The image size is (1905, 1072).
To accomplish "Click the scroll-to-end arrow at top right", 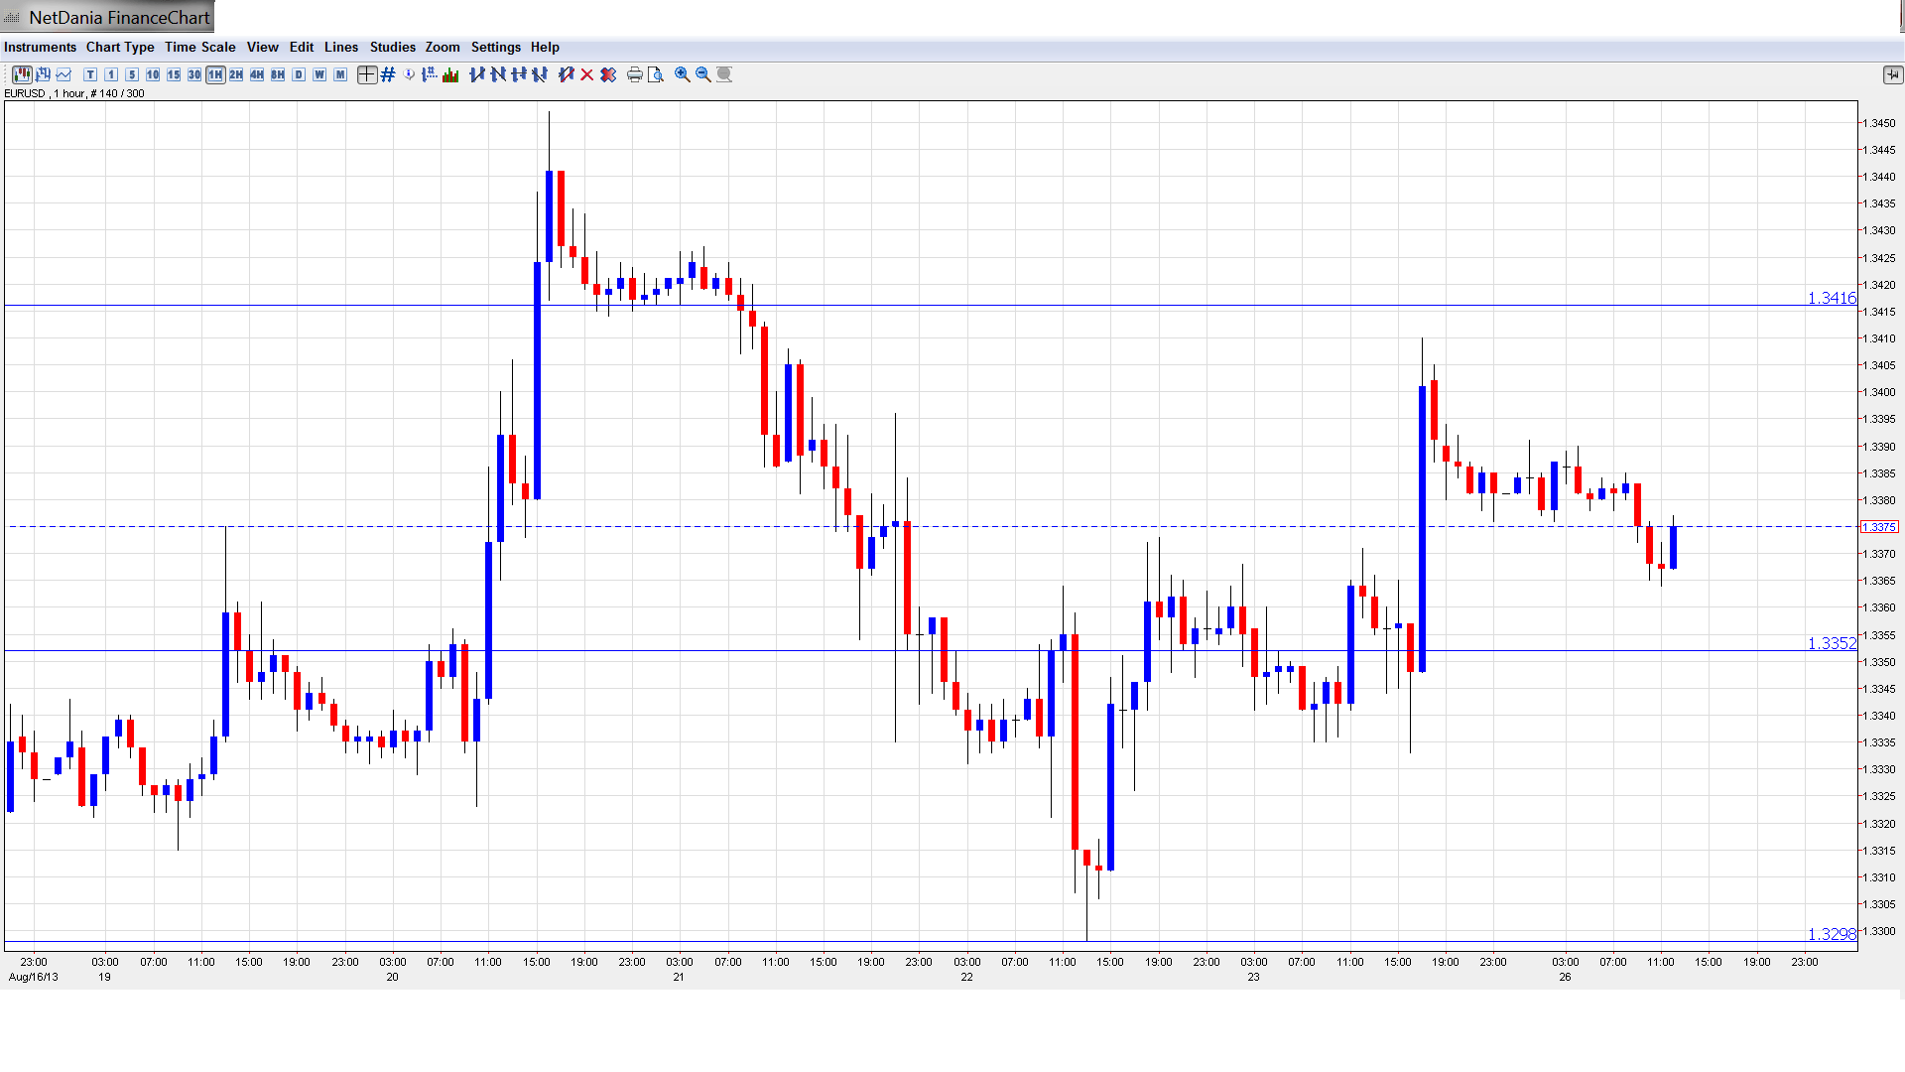I will pyautogui.click(x=1892, y=74).
